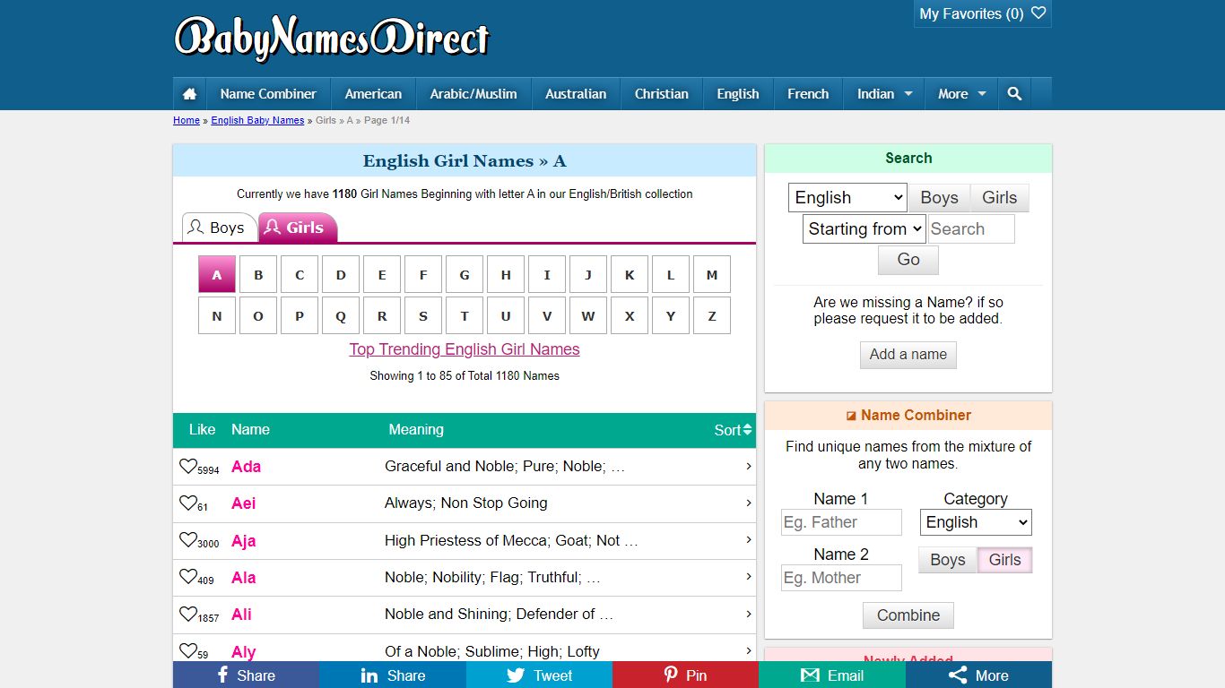Pin page on Pinterest
The height and width of the screenshot is (688, 1225).
(685, 675)
